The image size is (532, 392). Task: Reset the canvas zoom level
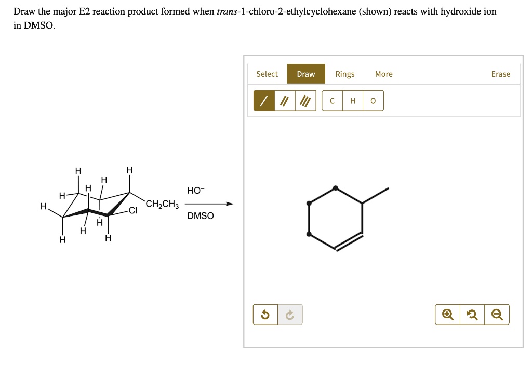point(472,314)
